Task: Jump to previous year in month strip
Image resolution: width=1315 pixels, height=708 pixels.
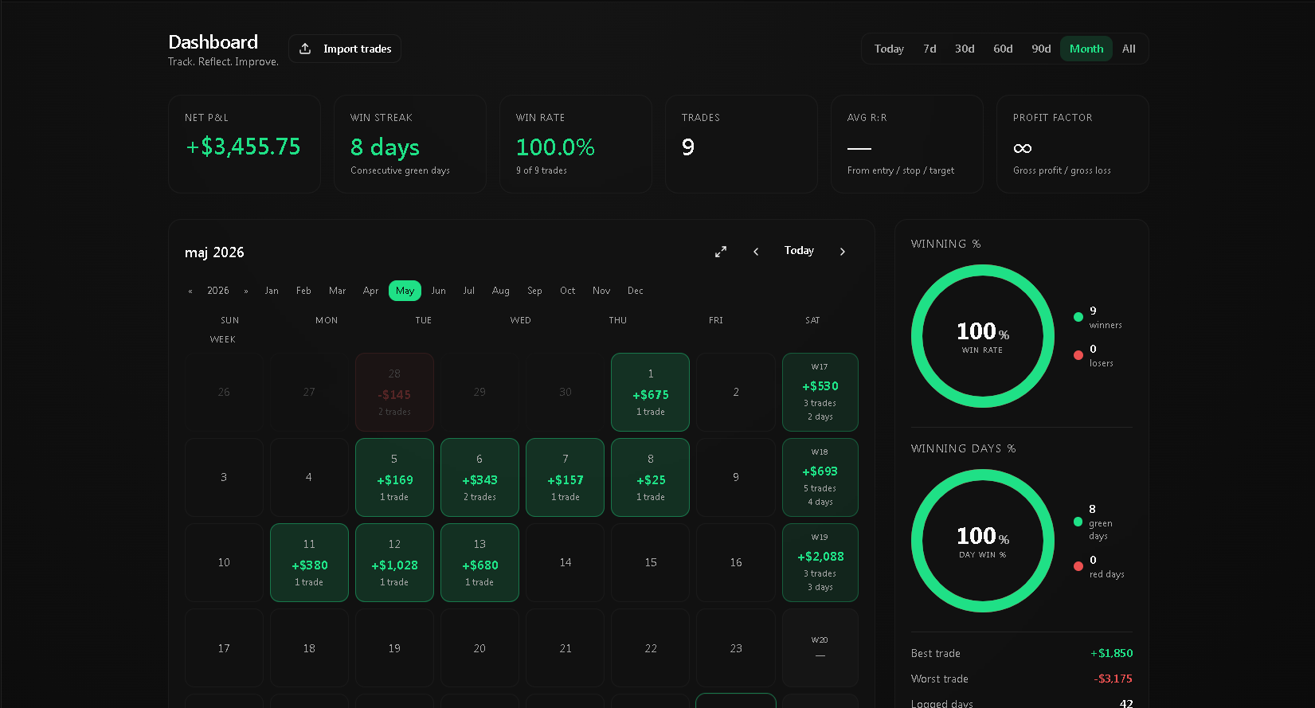Action: click(x=190, y=291)
